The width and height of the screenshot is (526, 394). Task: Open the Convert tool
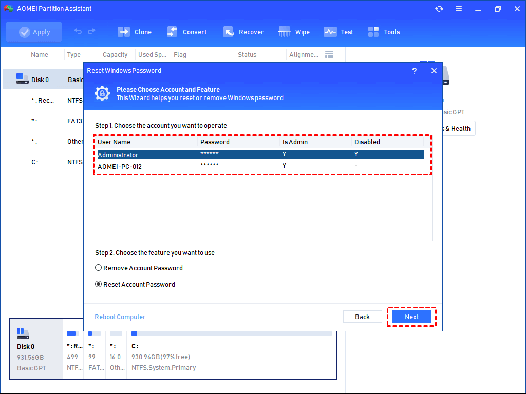click(x=173, y=32)
